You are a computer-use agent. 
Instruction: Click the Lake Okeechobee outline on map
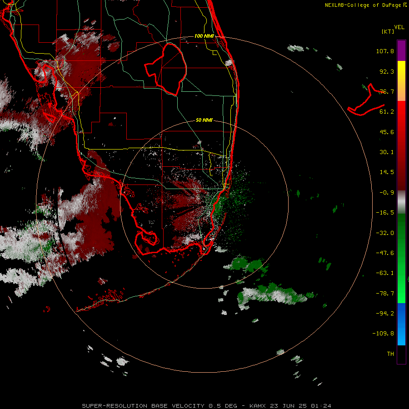coord(166,69)
